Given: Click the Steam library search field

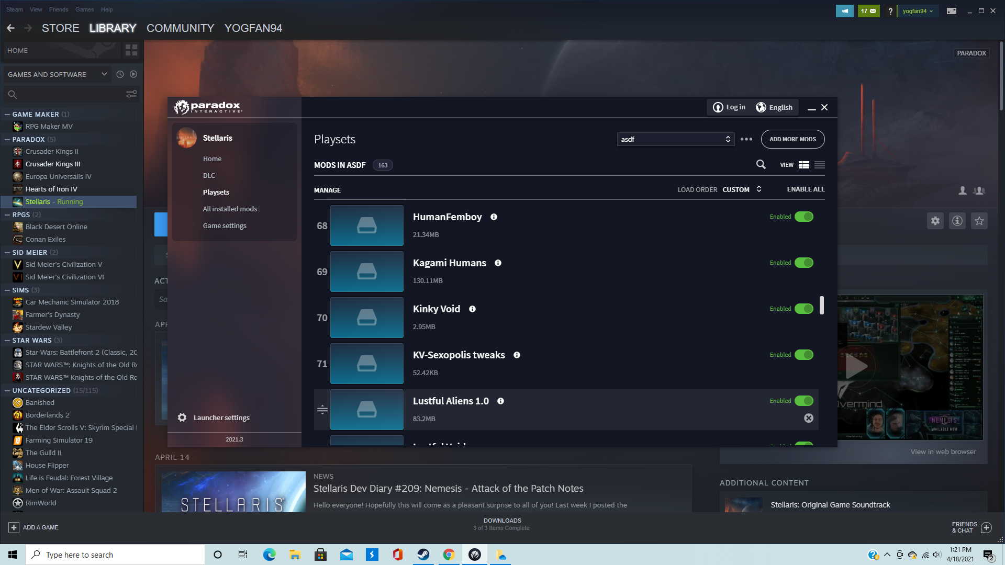Looking at the screenshot, I should coord(63,94).
